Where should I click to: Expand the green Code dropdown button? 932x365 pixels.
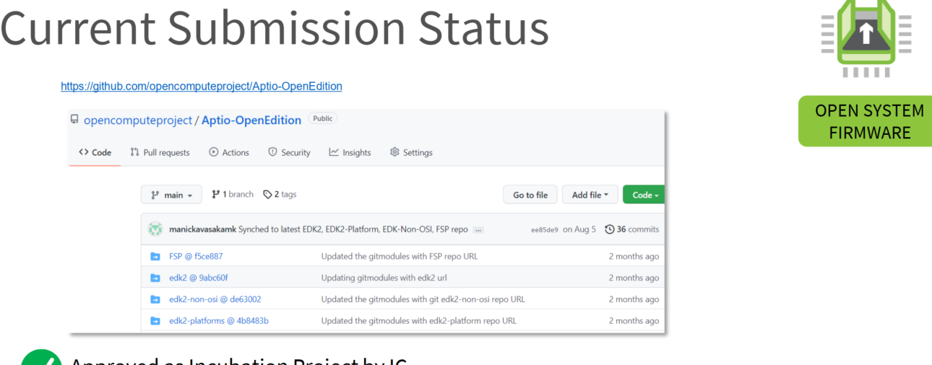(644, 195)
